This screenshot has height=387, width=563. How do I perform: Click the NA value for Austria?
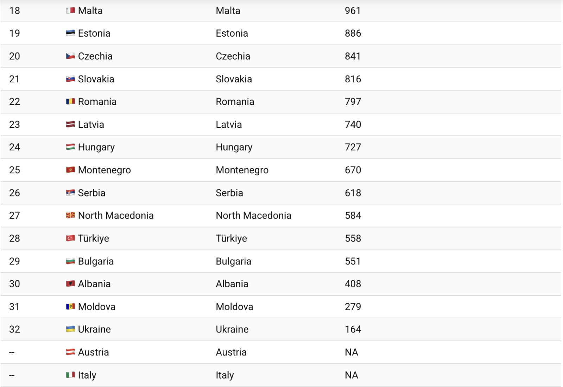[351, 352]
